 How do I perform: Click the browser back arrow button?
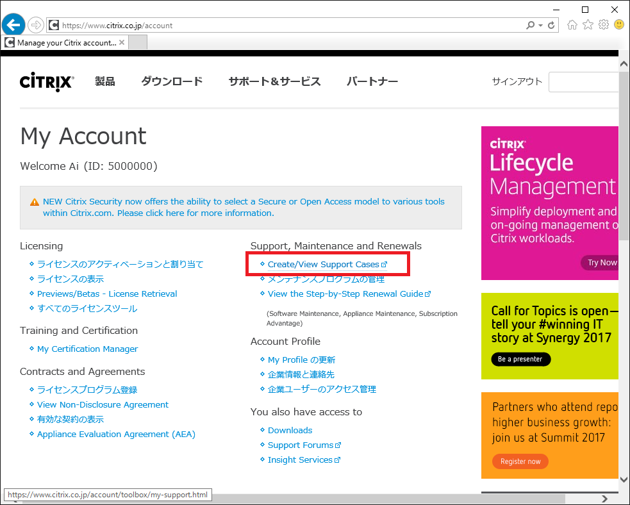(x=13, y=25)
